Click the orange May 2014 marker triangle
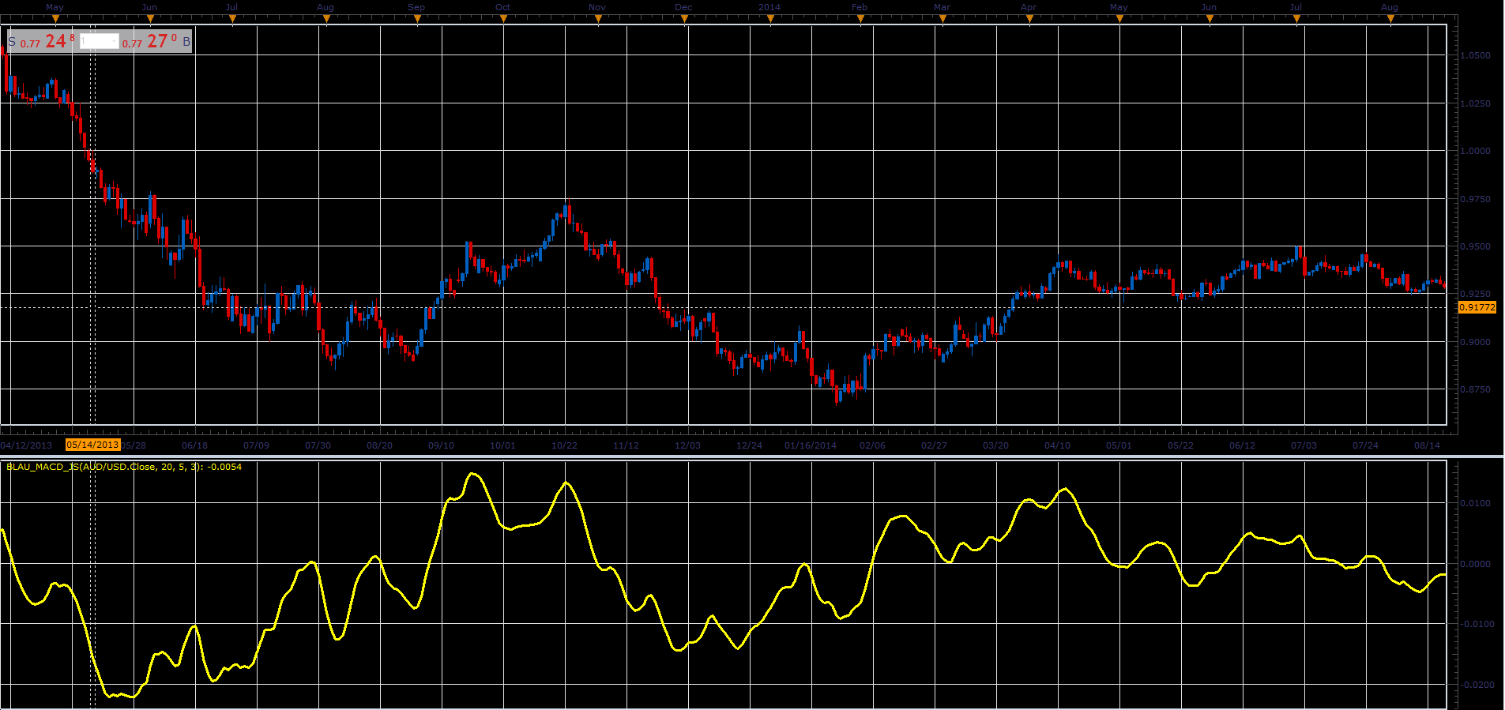The image size is (1505, 710). 1119,20
